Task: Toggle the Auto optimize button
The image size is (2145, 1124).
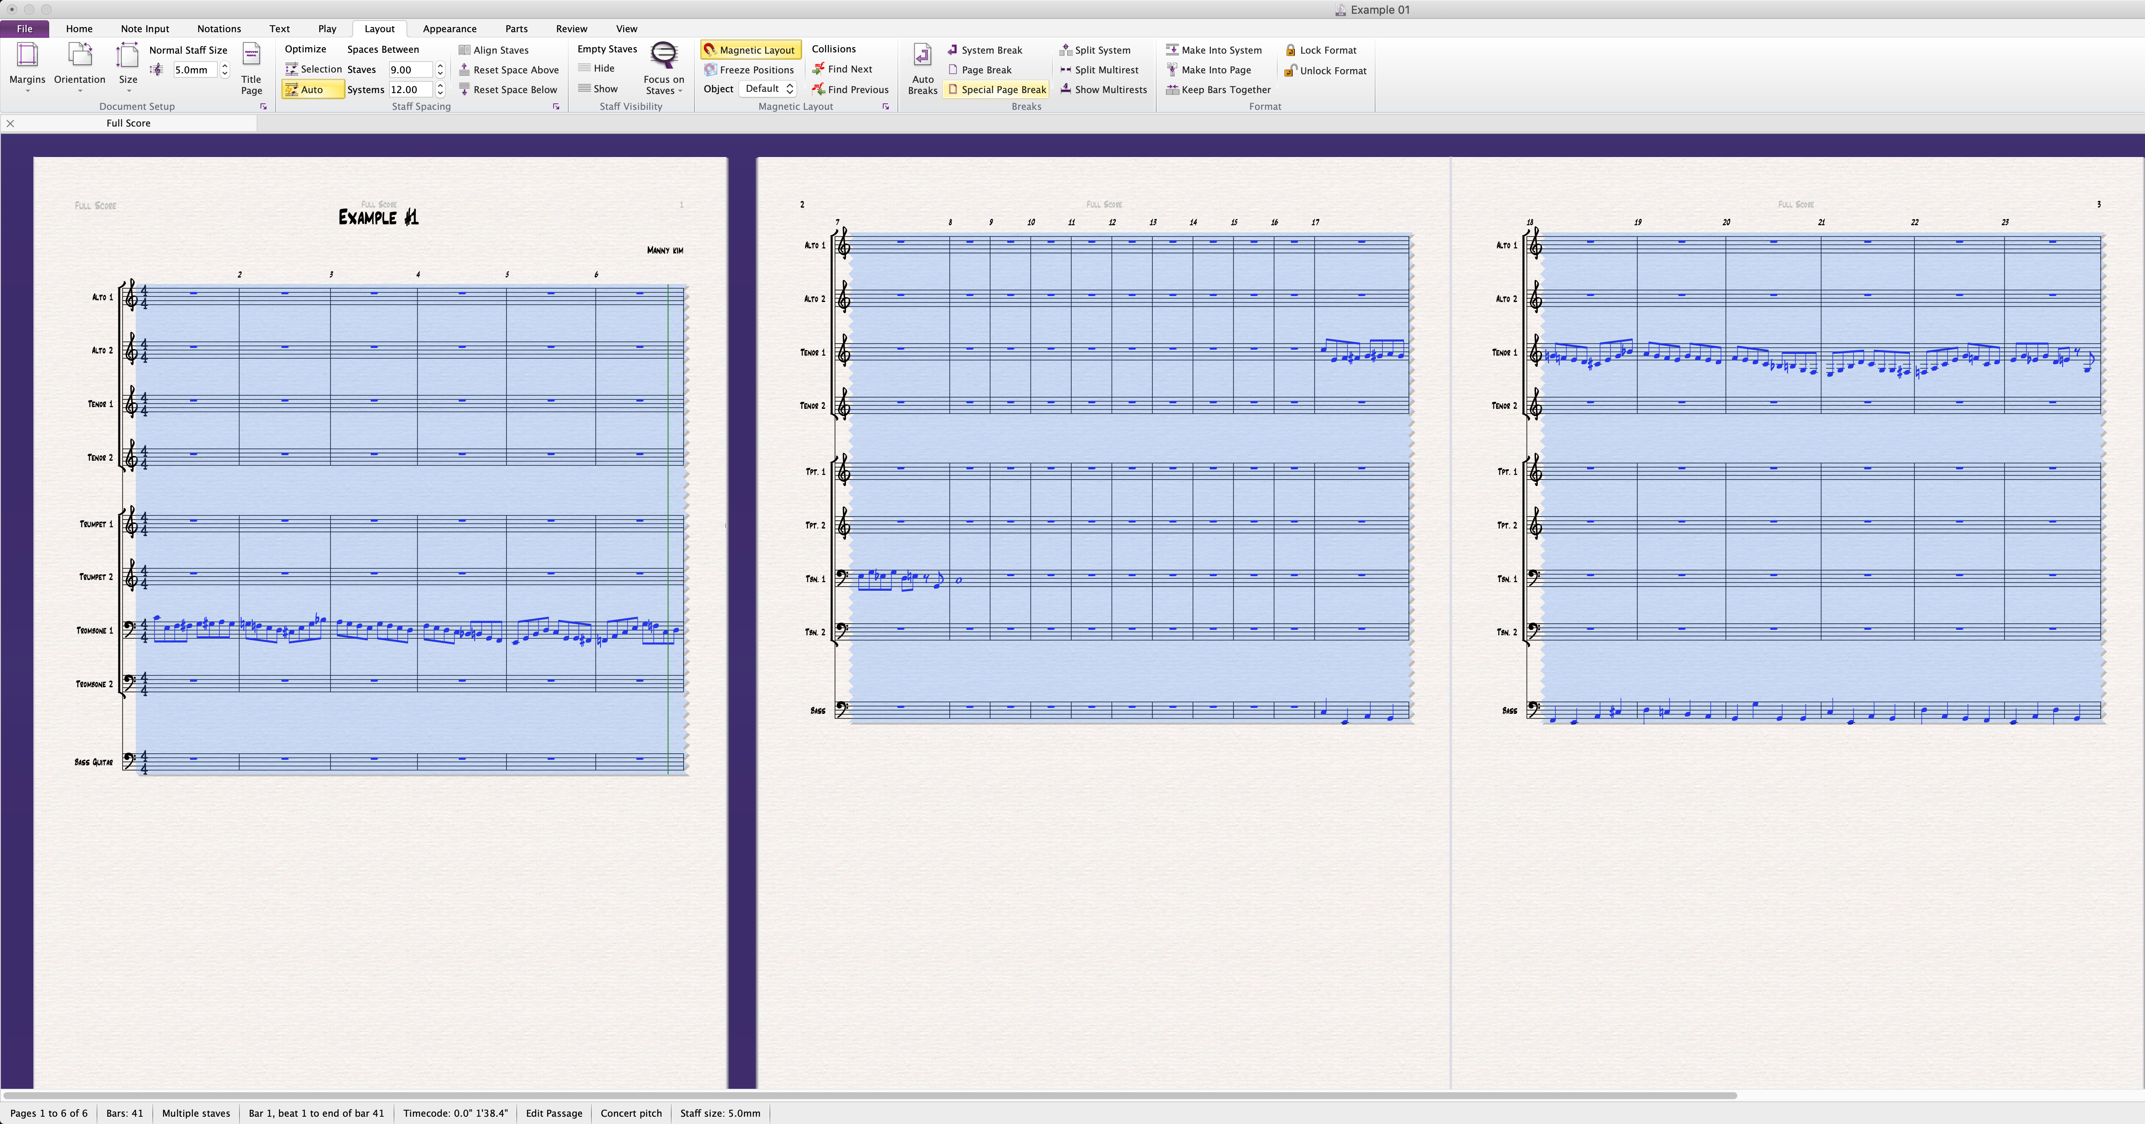Action: 312,90
